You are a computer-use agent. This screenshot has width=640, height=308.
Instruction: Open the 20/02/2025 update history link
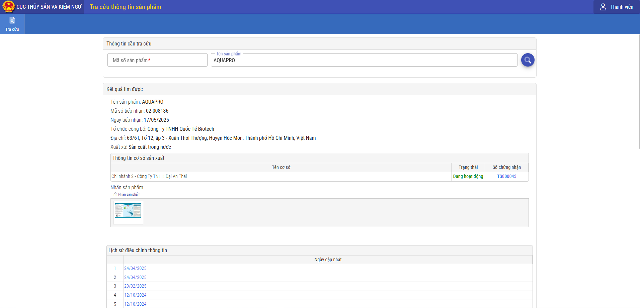[x=135, y=286]
